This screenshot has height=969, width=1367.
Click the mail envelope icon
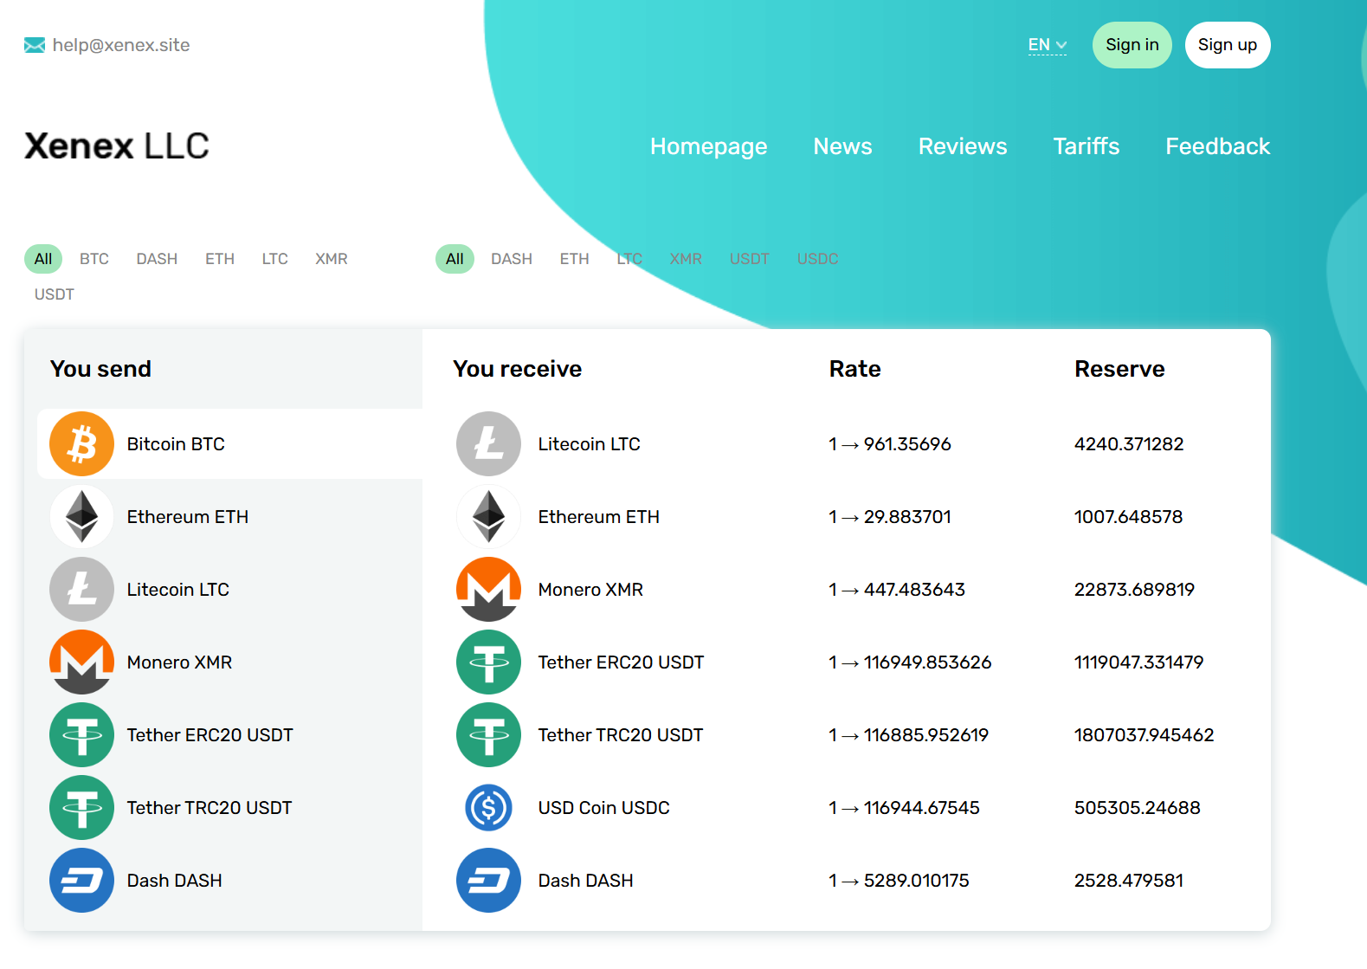(35, 45)
